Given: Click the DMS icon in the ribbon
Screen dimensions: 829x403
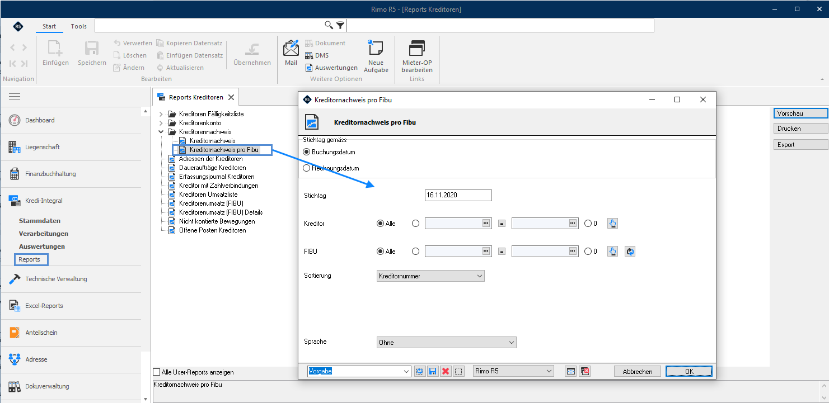Looking at the screenshot, I should [x=309, y=55].
